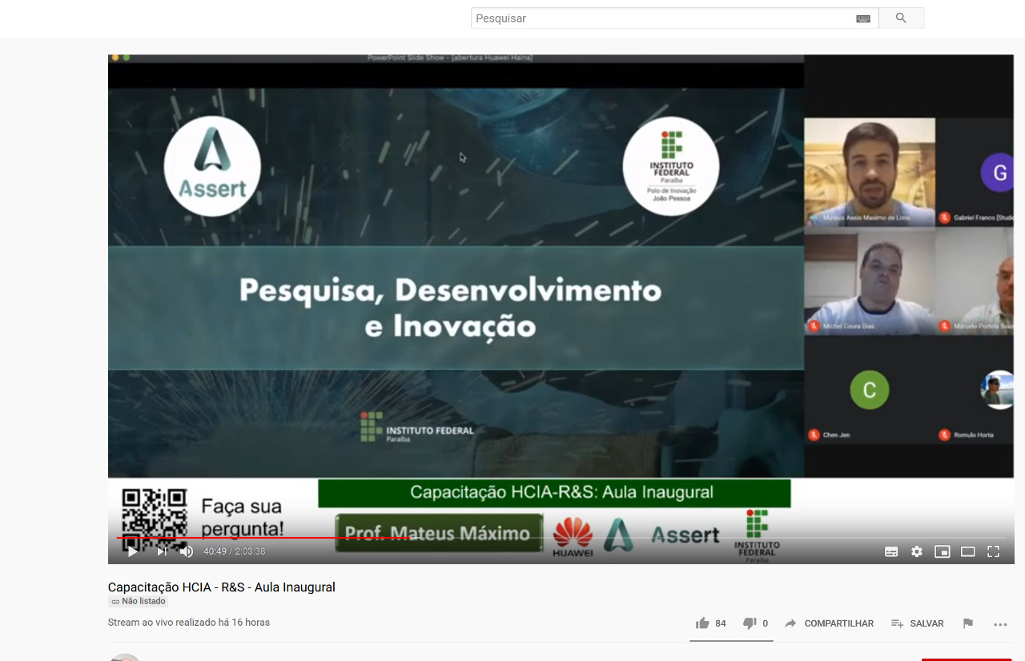
Task: Mute the video volume
Action: [187, 551]
